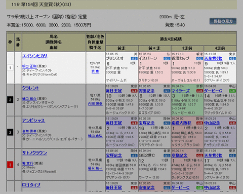
Task: Click the 馬柱の見方 button
Action: (223, 21)
